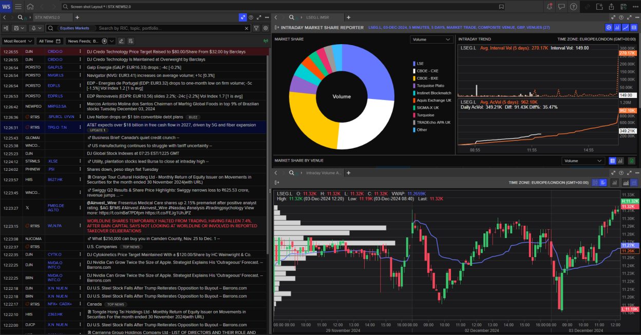This screenshot has height=335, width=641.
Task: Select the pie chart view in Market Share Reporter
Action: click(x=610, y=27)
